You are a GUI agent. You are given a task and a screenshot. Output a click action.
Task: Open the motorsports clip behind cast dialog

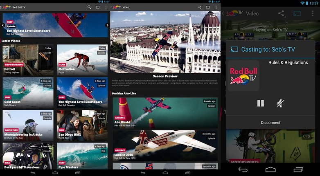270,146
